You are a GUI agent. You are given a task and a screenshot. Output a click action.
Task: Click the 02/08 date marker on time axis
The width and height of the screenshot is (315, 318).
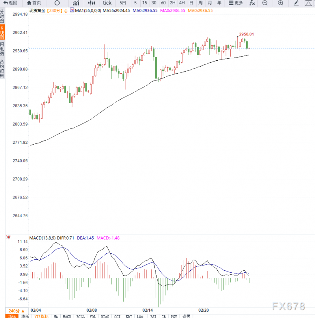point(92,310)
